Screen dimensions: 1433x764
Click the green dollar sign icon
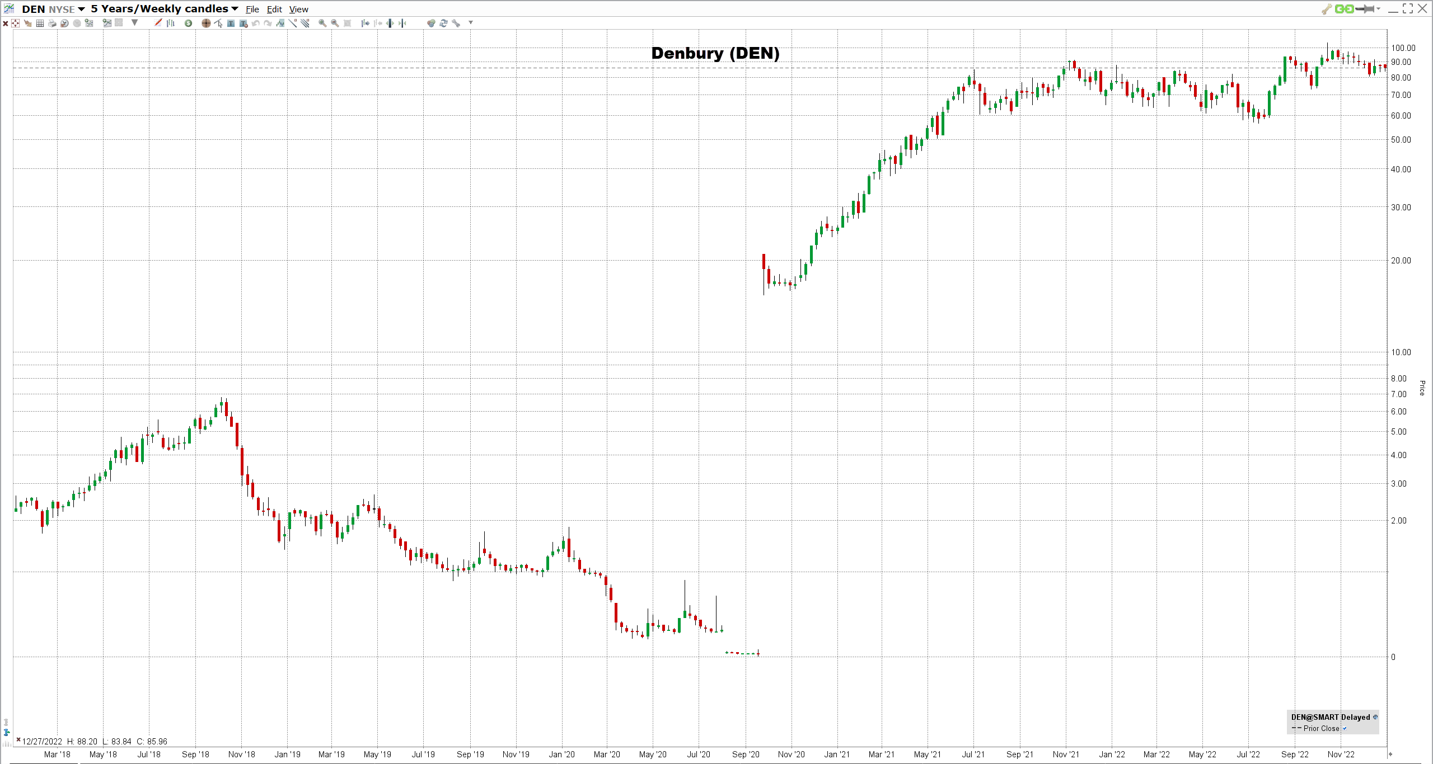coord(188,23)
